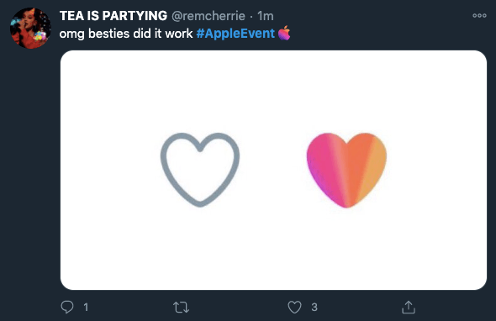Open the TEA IS PARTYING display name

pyautogui.click(x=113, y=16)
